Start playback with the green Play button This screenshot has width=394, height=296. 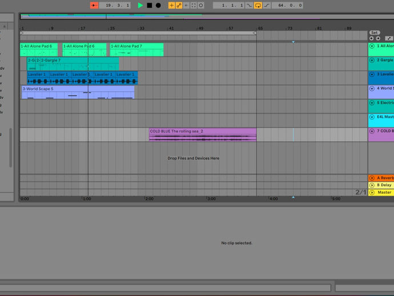(140, 5)
